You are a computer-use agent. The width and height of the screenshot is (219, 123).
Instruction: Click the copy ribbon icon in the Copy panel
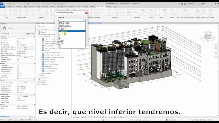(4, 11)
